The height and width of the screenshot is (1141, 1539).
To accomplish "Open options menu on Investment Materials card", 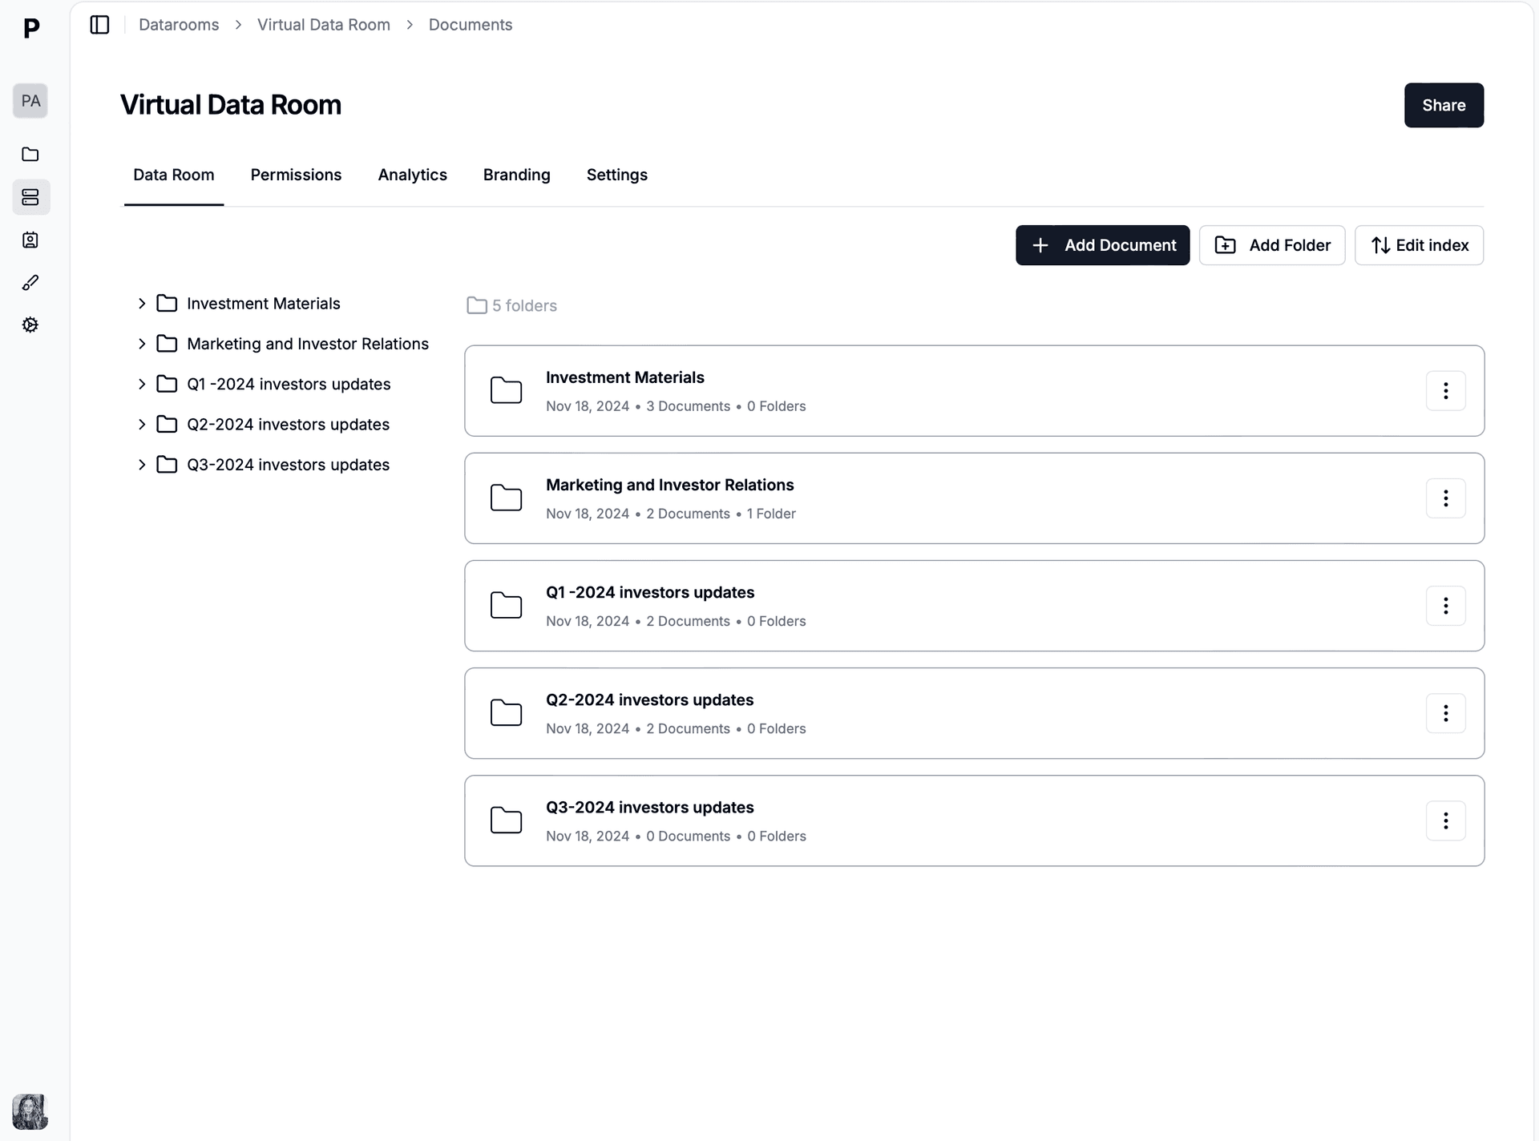I will click(1445, 390).
